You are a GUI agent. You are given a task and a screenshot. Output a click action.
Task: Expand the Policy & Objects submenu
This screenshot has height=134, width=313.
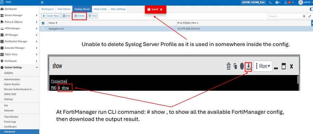[x=37, y=22]
